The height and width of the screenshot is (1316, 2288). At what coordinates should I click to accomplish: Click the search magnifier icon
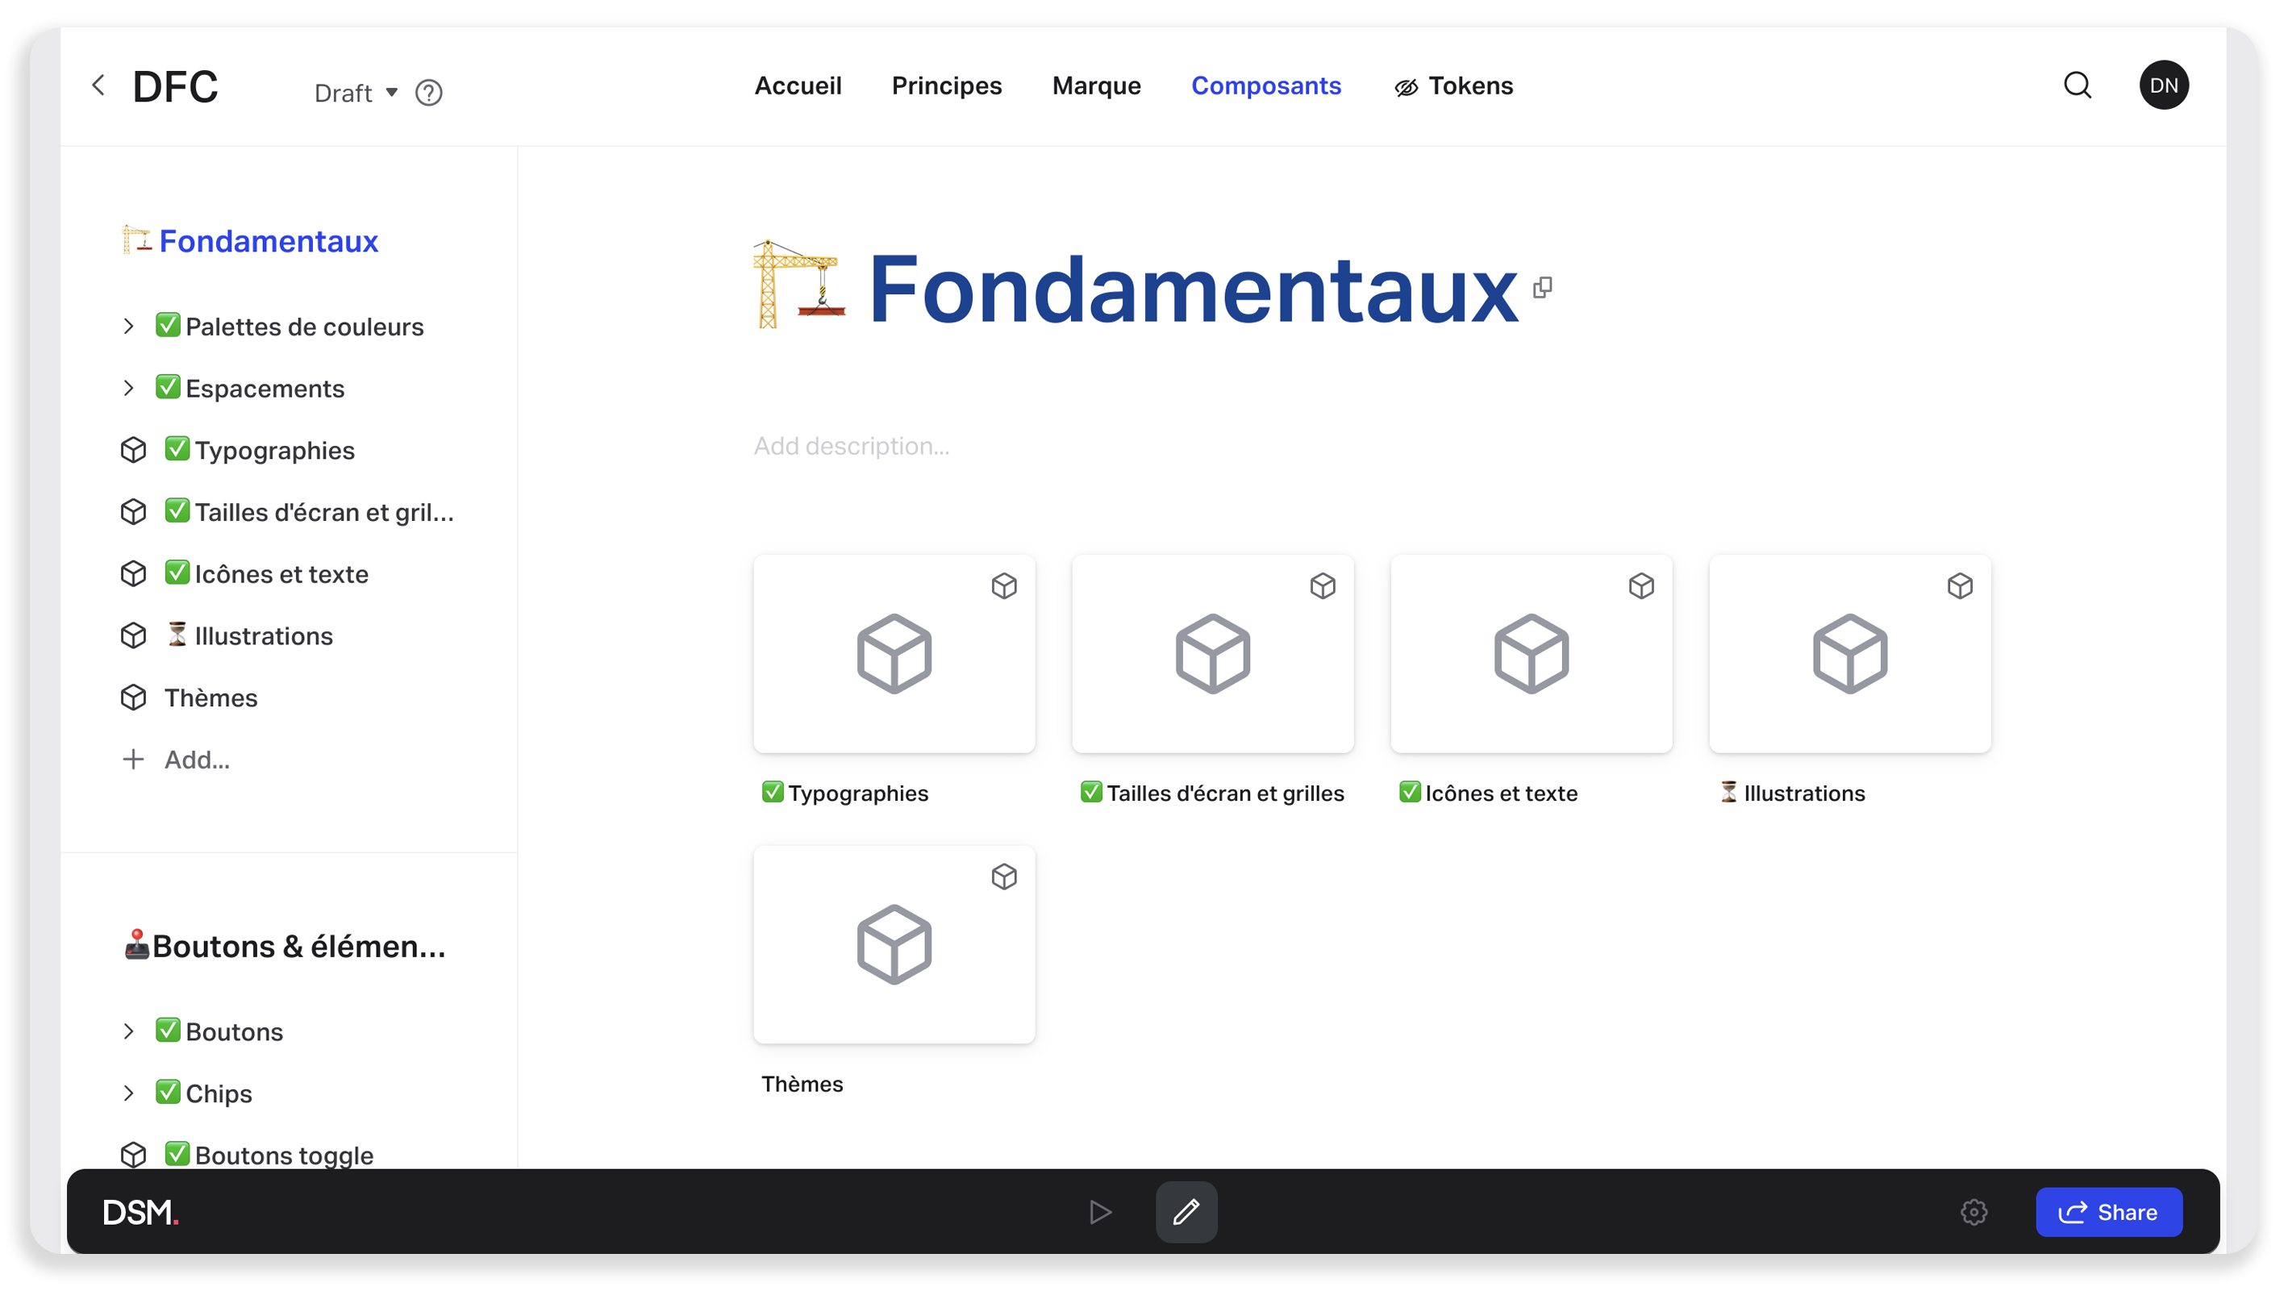[x=2078, y=85]
